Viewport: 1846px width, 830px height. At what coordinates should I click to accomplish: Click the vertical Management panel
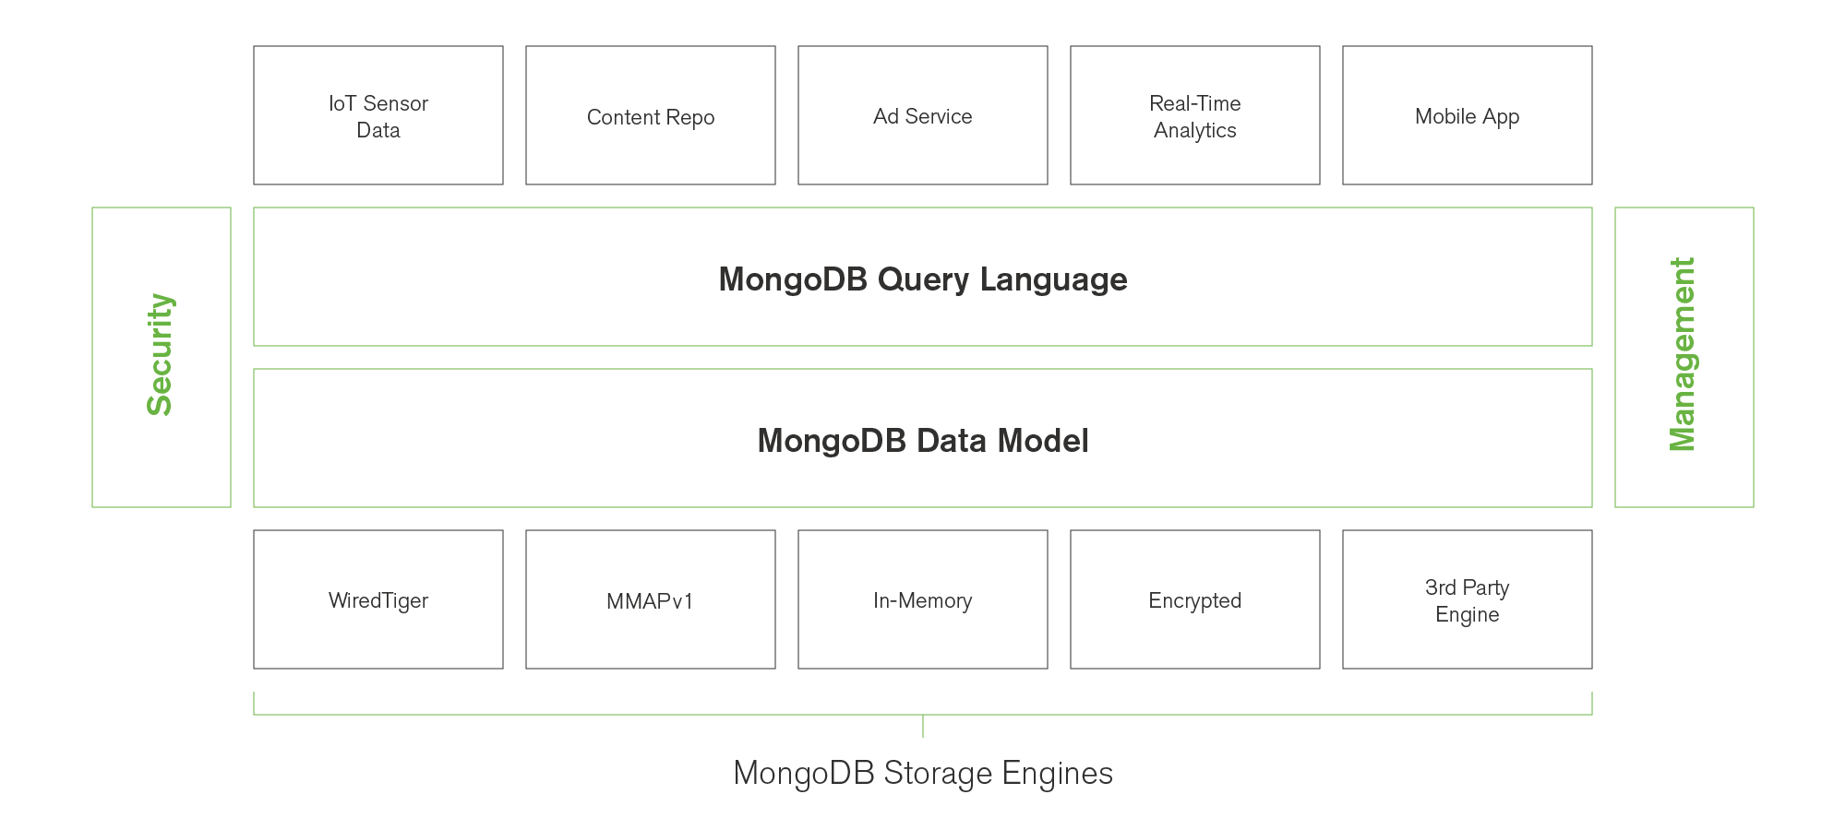(1684, 357)
